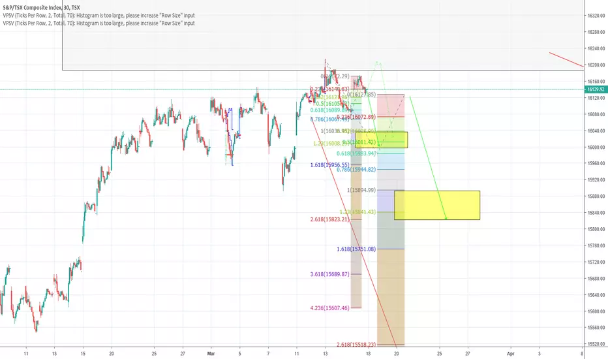The image size is (608, 359).
Task: Select the large yellow target rectangle drawing
Action: [437, 206]
